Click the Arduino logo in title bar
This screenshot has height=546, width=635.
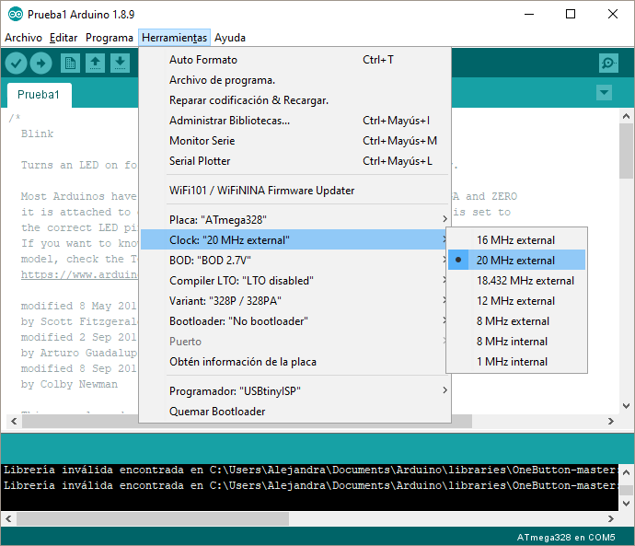(16, 14)
